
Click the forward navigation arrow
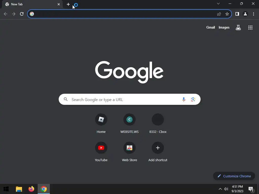pyautogui.click(x=14, y=14)
